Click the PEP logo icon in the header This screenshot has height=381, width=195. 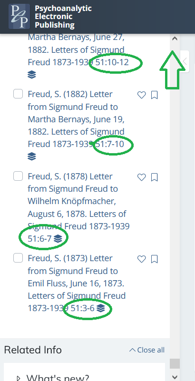tap(19, 17)
